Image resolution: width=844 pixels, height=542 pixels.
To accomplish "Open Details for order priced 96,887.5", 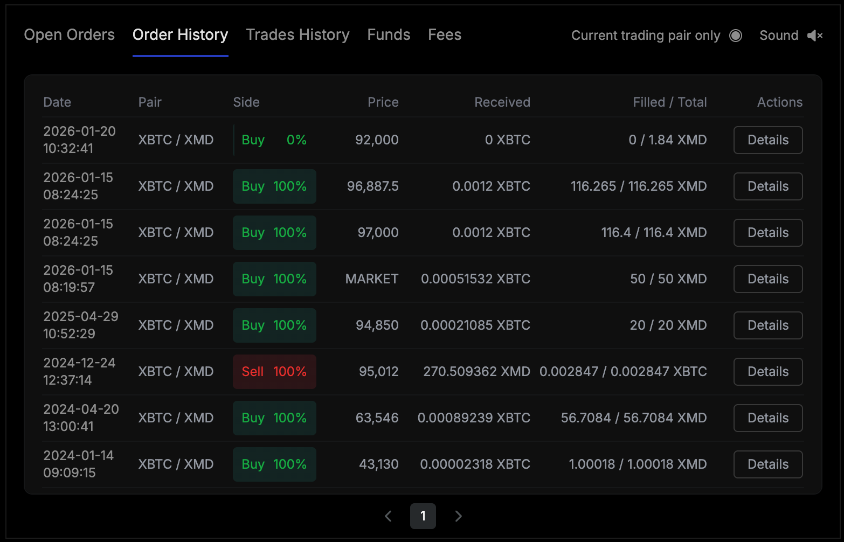I will pos(767,186).
